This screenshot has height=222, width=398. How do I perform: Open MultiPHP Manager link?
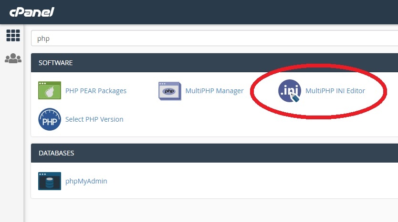(214, 91)
